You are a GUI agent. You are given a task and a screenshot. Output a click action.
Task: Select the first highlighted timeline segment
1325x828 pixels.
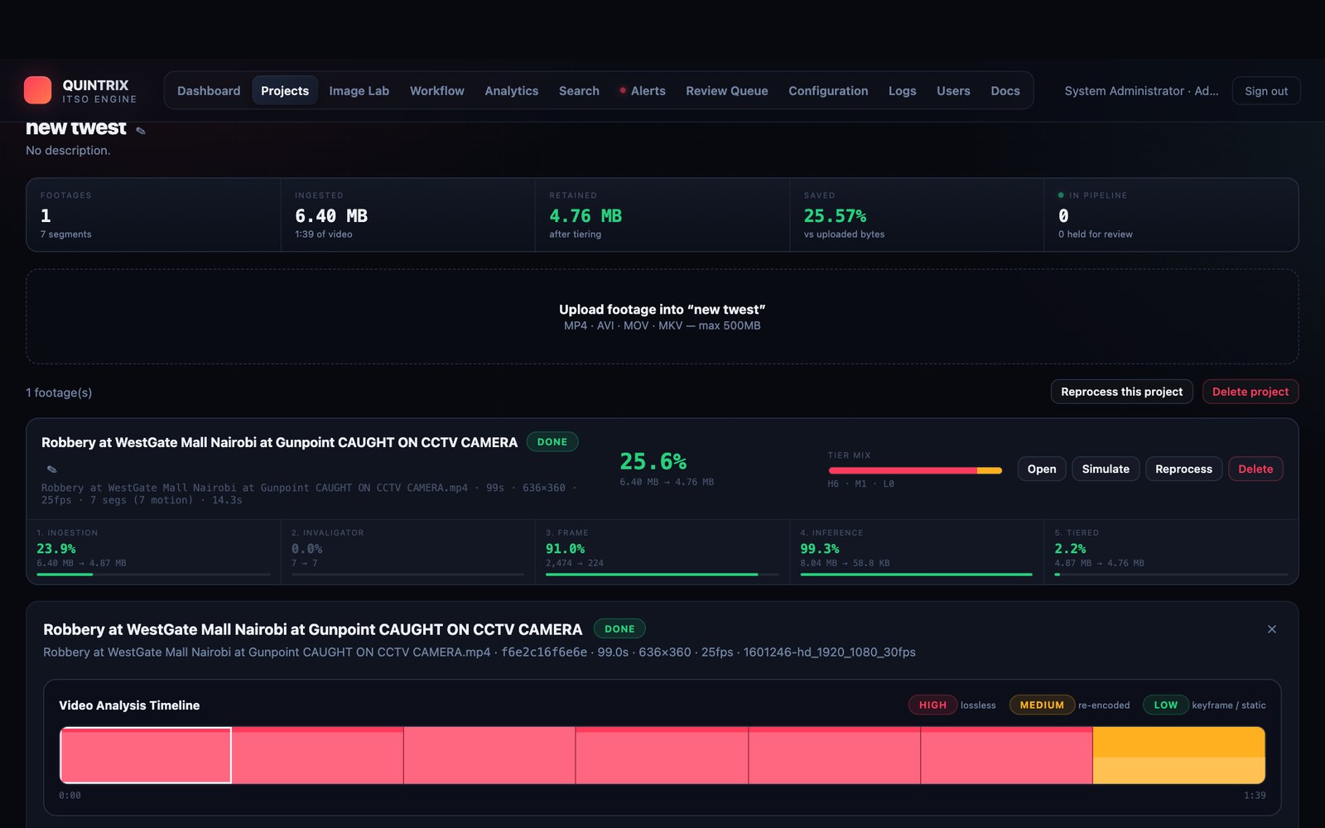[146, 755]
